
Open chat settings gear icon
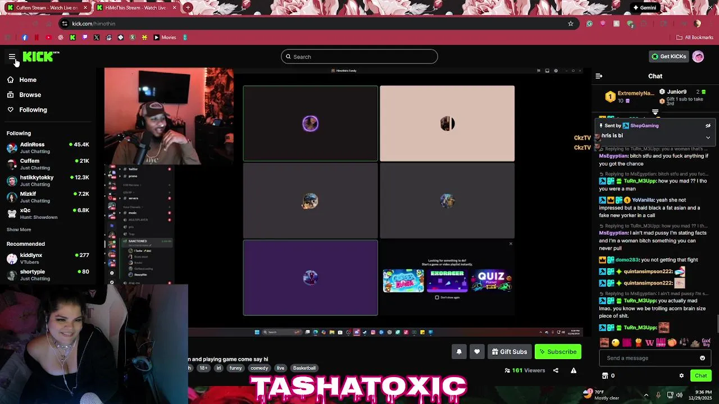pos(681,376)
